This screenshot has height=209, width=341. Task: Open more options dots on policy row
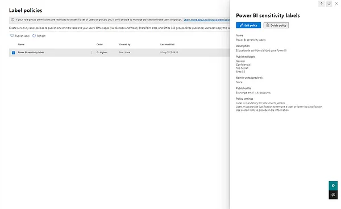(92, 53)
